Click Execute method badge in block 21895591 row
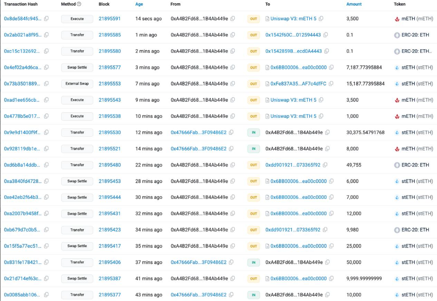The width and height of the screenshot is (437, 301). coord(77,19)
